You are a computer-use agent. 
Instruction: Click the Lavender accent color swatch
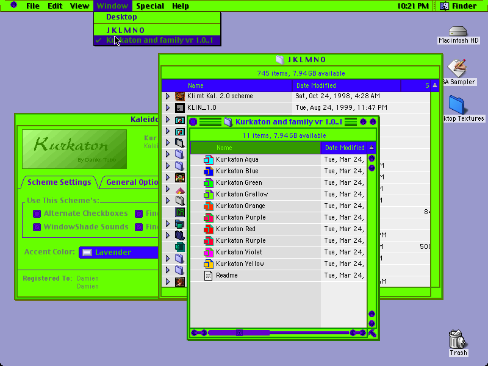[x=87, y=253]
